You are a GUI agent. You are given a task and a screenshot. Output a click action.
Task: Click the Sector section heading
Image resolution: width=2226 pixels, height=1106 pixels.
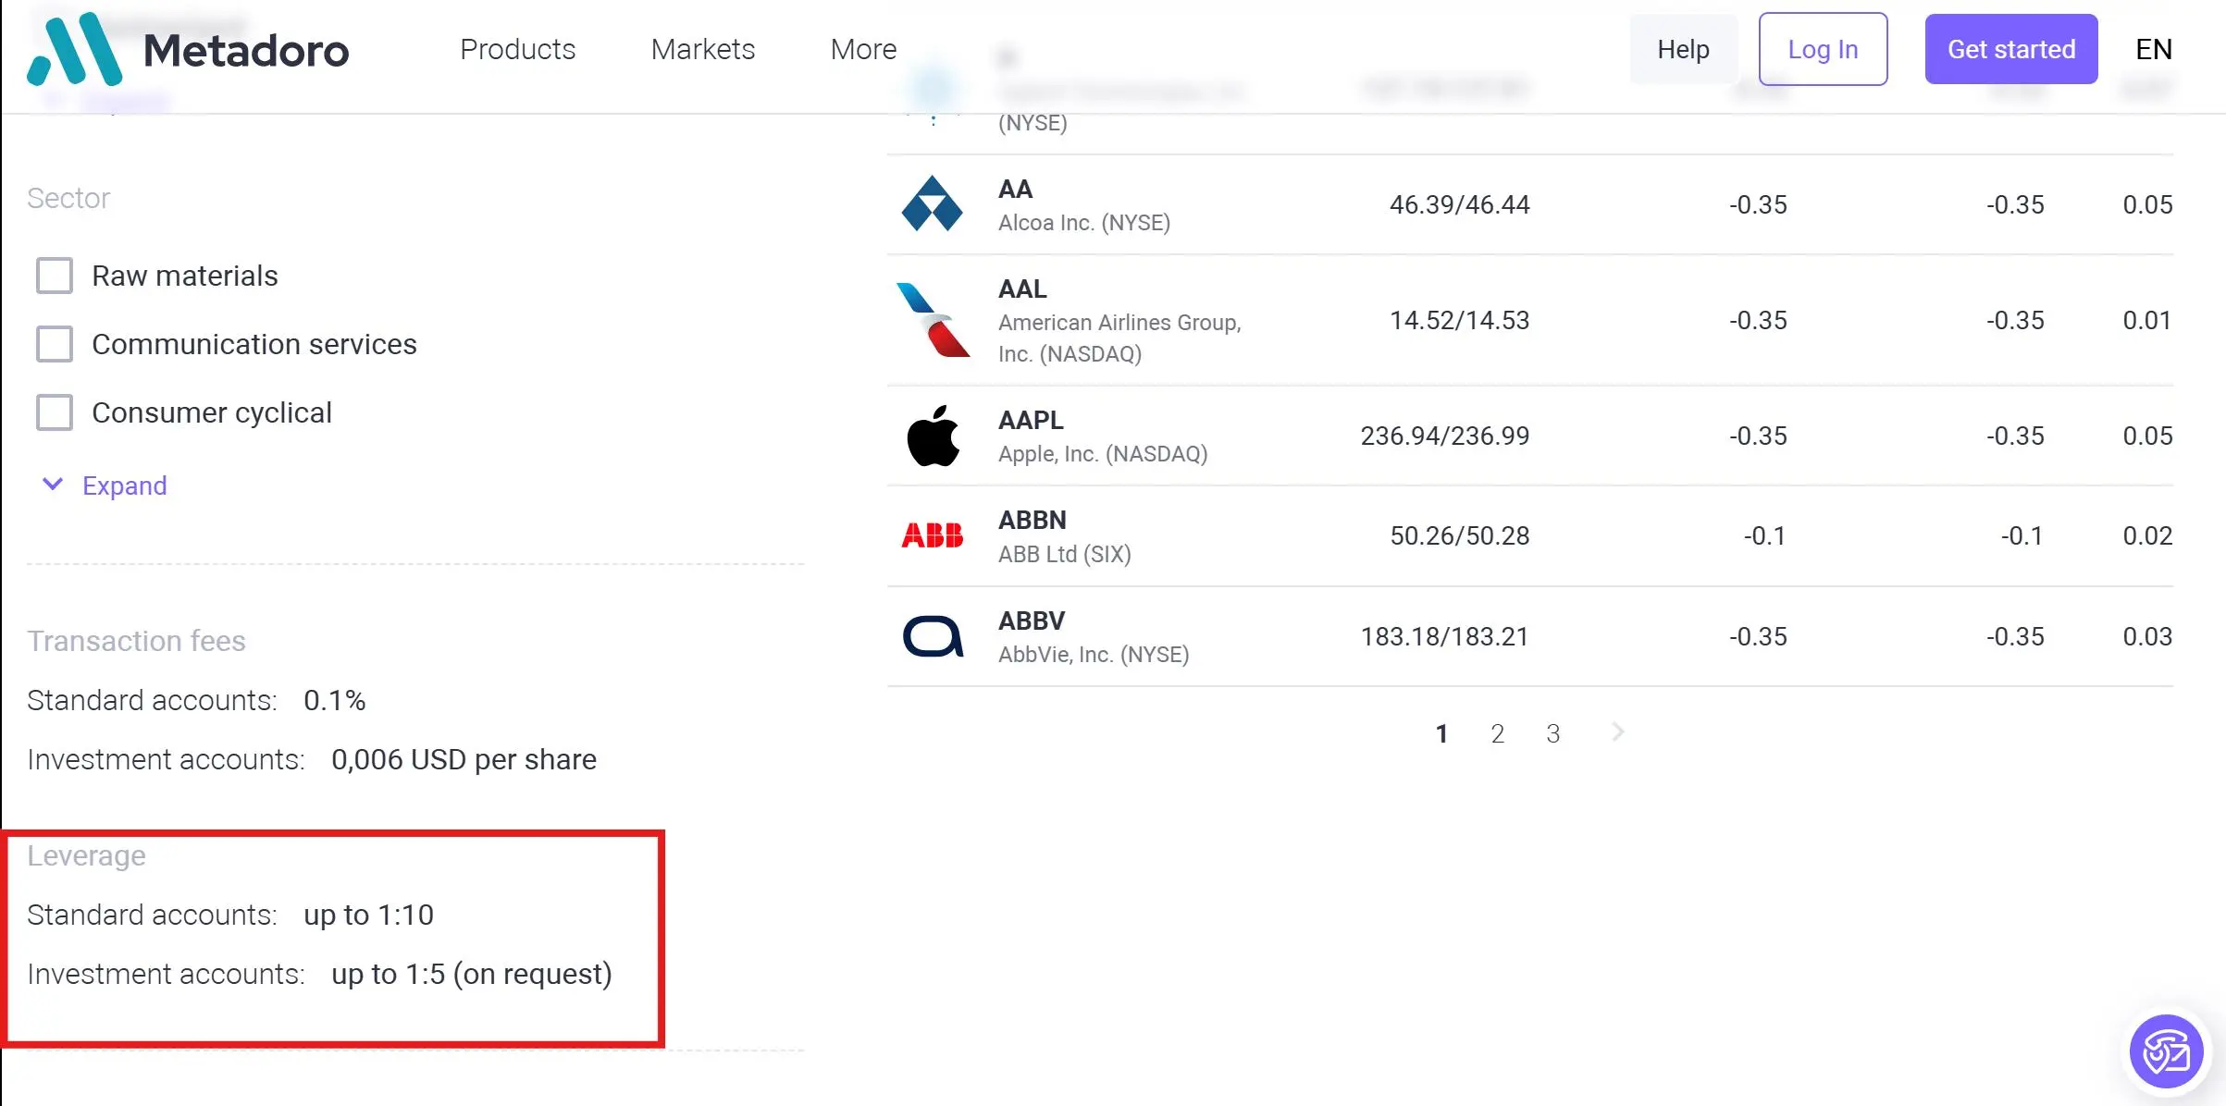68,198
